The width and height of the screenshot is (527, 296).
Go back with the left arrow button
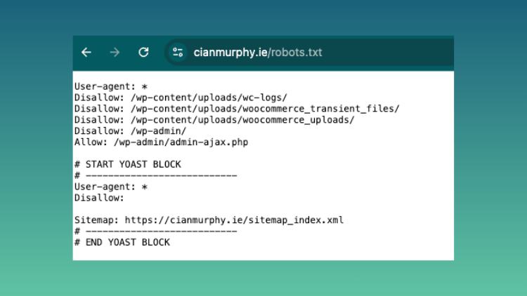[x=86, y=53]
